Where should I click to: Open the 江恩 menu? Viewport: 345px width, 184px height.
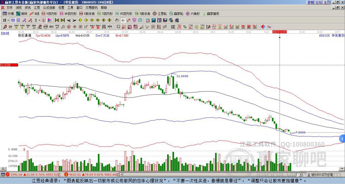pyautogui.click(x=37, y=8)
